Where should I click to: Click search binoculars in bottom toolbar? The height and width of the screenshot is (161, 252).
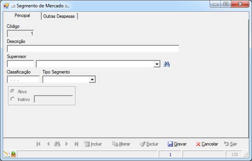[57, 144]
